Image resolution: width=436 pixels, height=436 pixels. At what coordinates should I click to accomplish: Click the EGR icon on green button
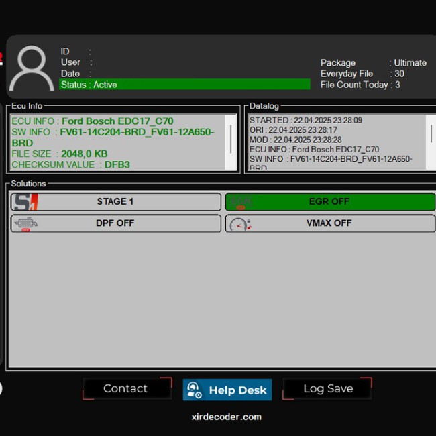point(241,202)
